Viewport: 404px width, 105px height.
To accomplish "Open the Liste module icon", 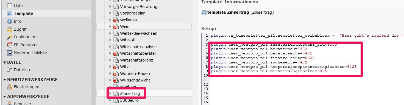I will click(x=9, y=5).
